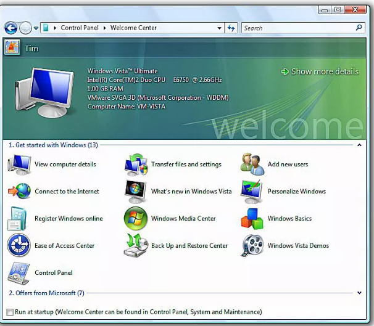Image resolution: width=374 pixels, height=326 pixels.
Task: Click Tim's user account picture
Action: tap(12, 47)
